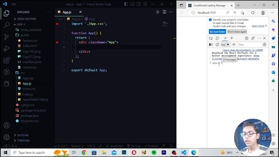
Task: Toggle the secondary sidebar layout icon
Action: [x=139, y=4]
